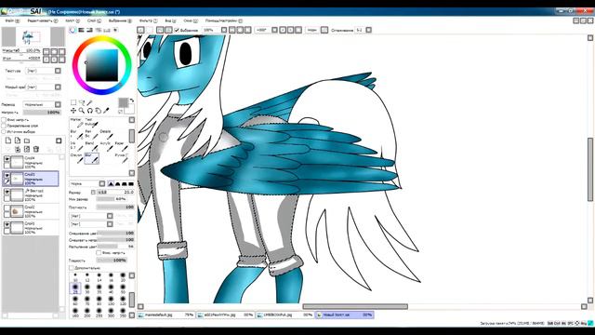Pick a shade in color square

tap(101, 65)
